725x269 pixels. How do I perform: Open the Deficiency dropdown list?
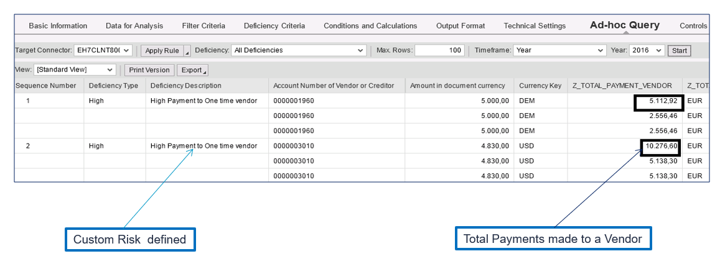[x=299, y=50]
